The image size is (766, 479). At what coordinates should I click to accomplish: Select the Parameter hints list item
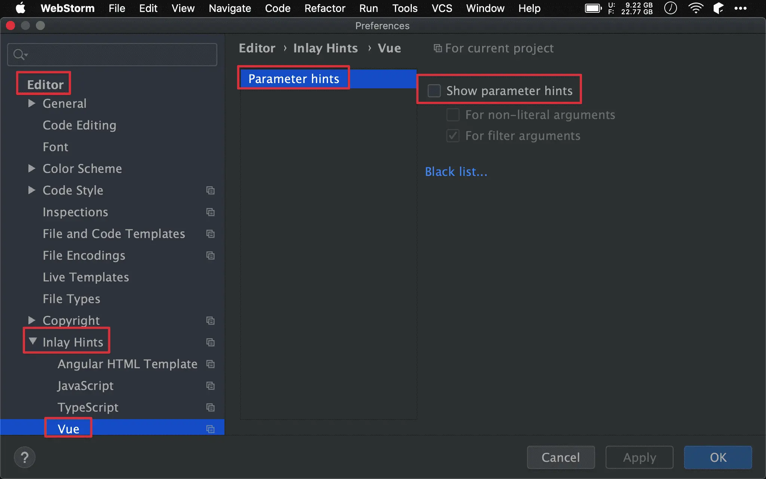click(294, 79)
